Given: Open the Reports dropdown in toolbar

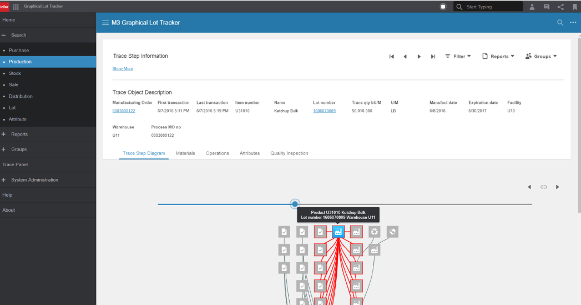Looking at the screenshot, I should [x=498, y=57].
